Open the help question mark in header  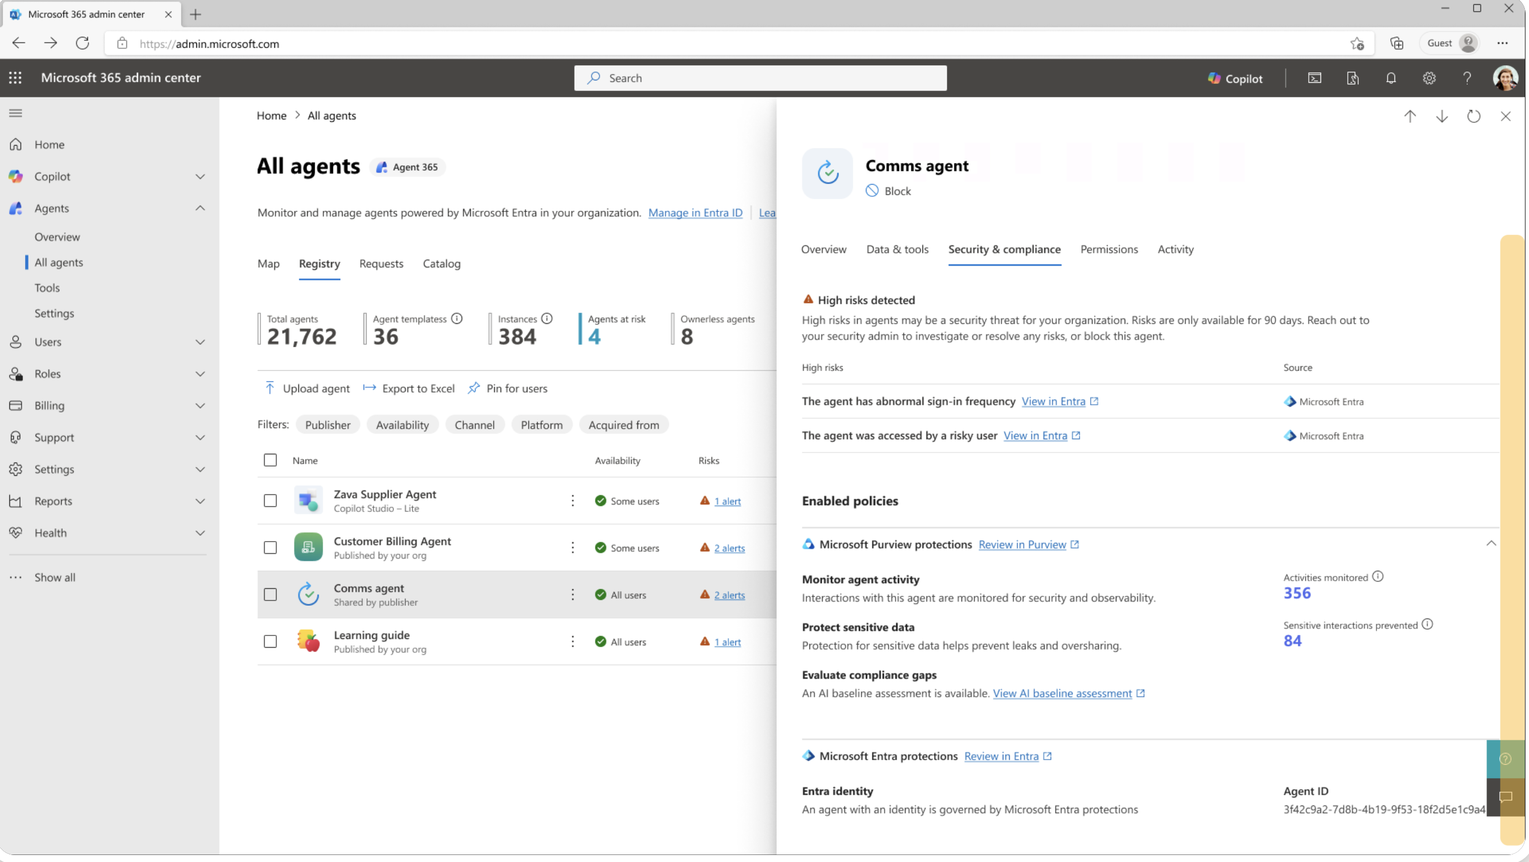coord(1467,78)
